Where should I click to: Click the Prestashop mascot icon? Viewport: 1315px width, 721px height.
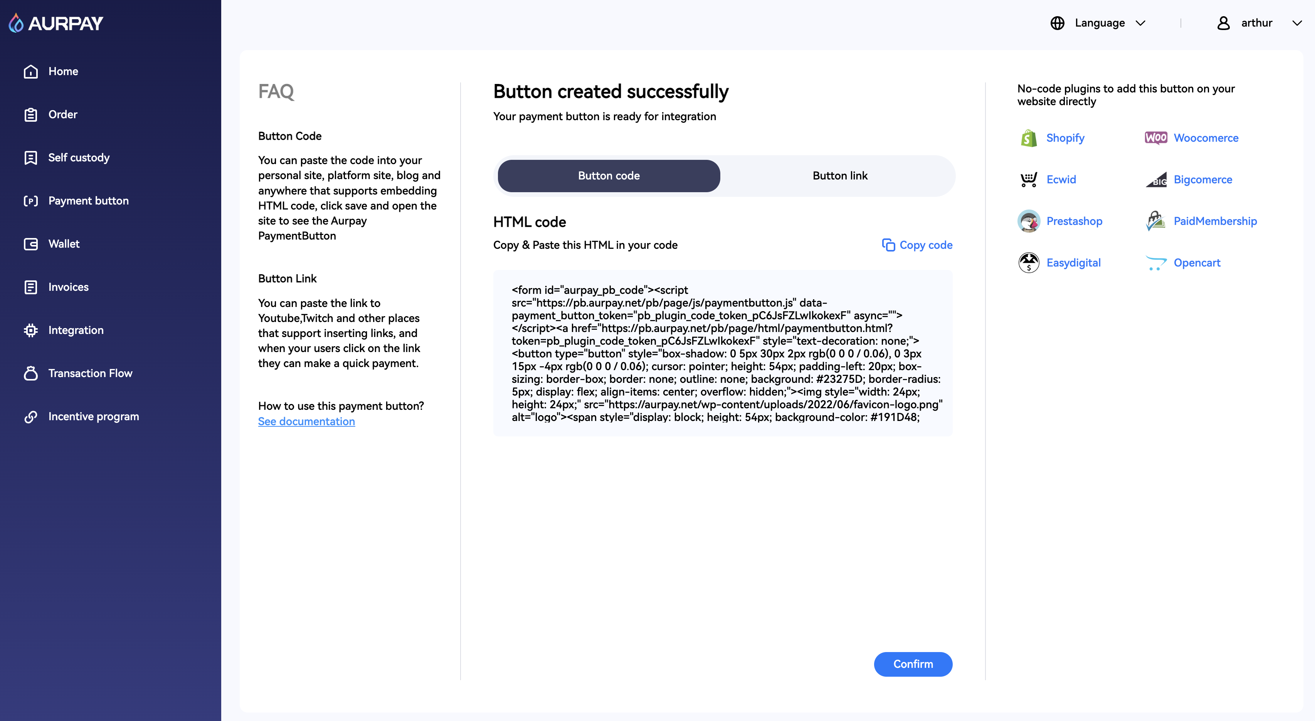coord(1029,221)
